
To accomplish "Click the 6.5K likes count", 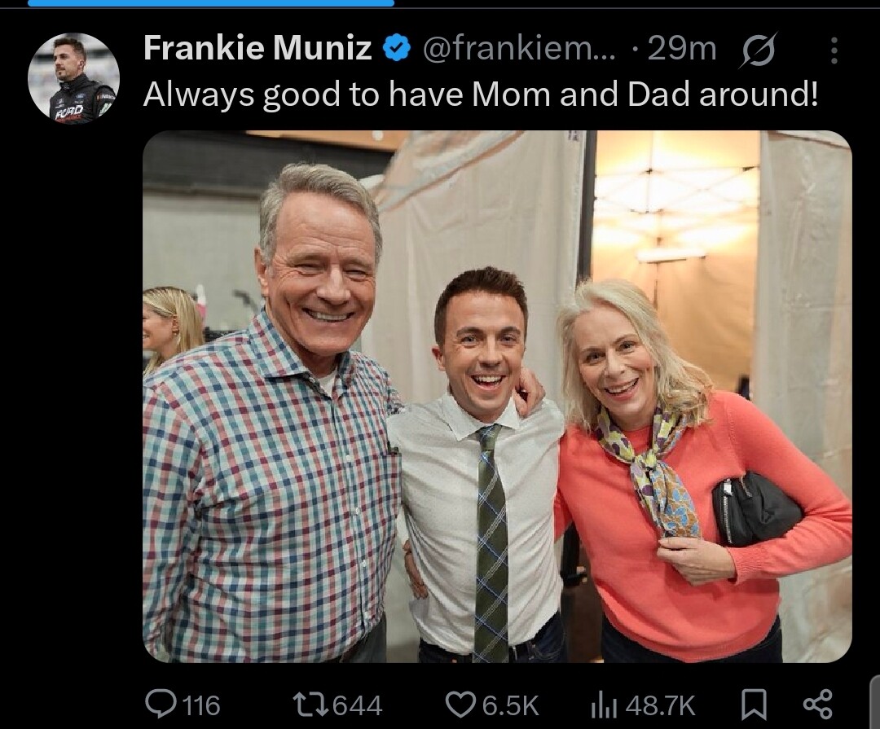I will point(511,705).
